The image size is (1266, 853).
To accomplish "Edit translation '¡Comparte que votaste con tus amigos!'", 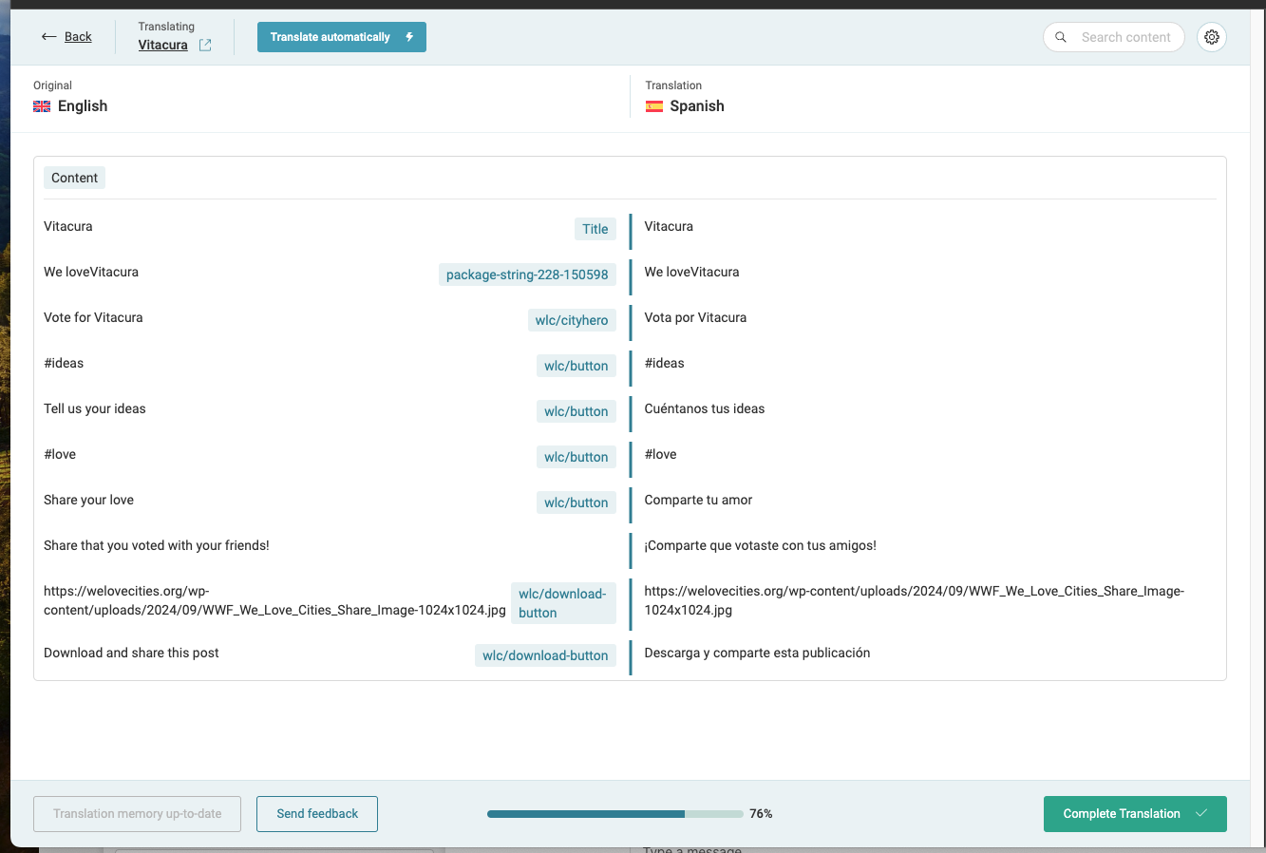I will [x=760, y=545].
